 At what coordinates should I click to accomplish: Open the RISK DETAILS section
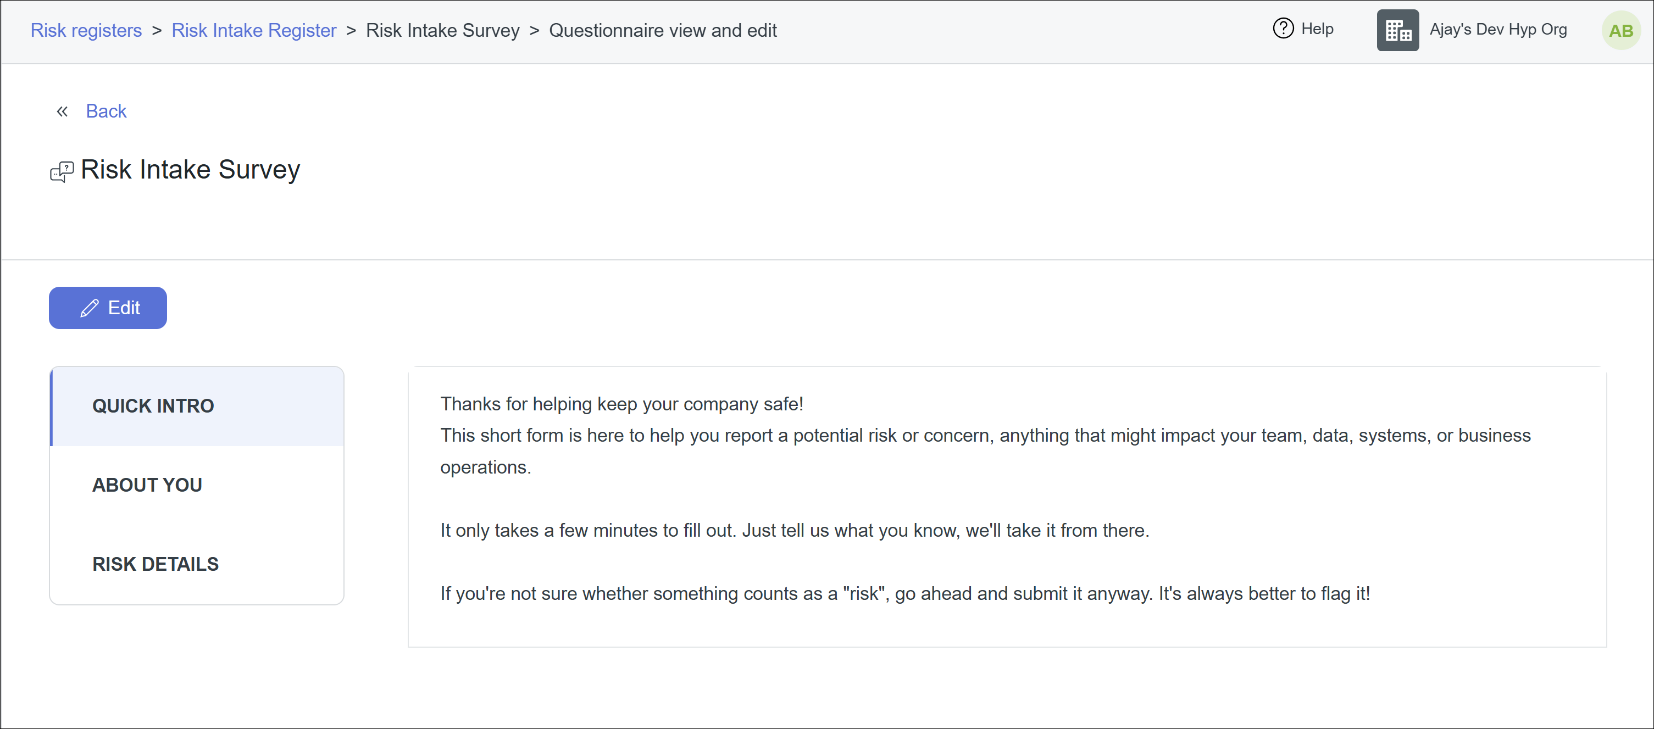point(156,564)
